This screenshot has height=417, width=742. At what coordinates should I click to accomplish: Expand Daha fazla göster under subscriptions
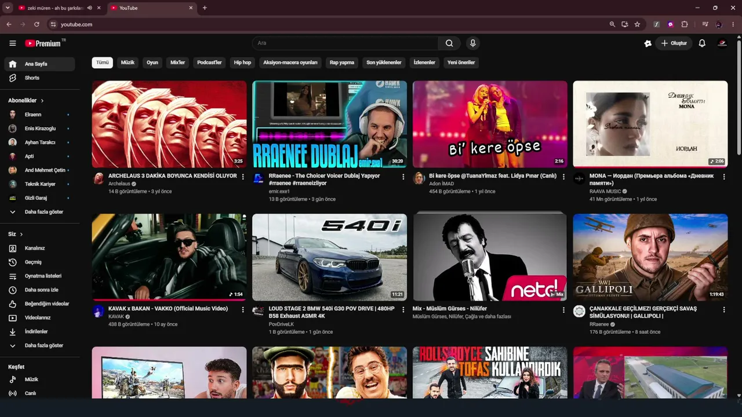click(x=39, y=212)
